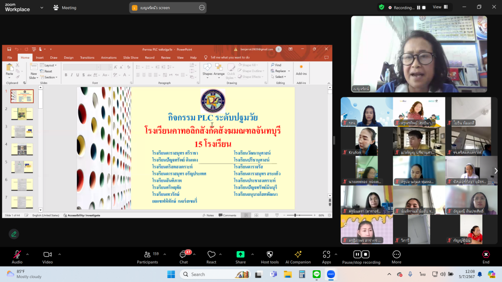Open the Chat panel
The height and width of the screenshot is (282, 502).
pyautogui.click(x=183, y=255)
